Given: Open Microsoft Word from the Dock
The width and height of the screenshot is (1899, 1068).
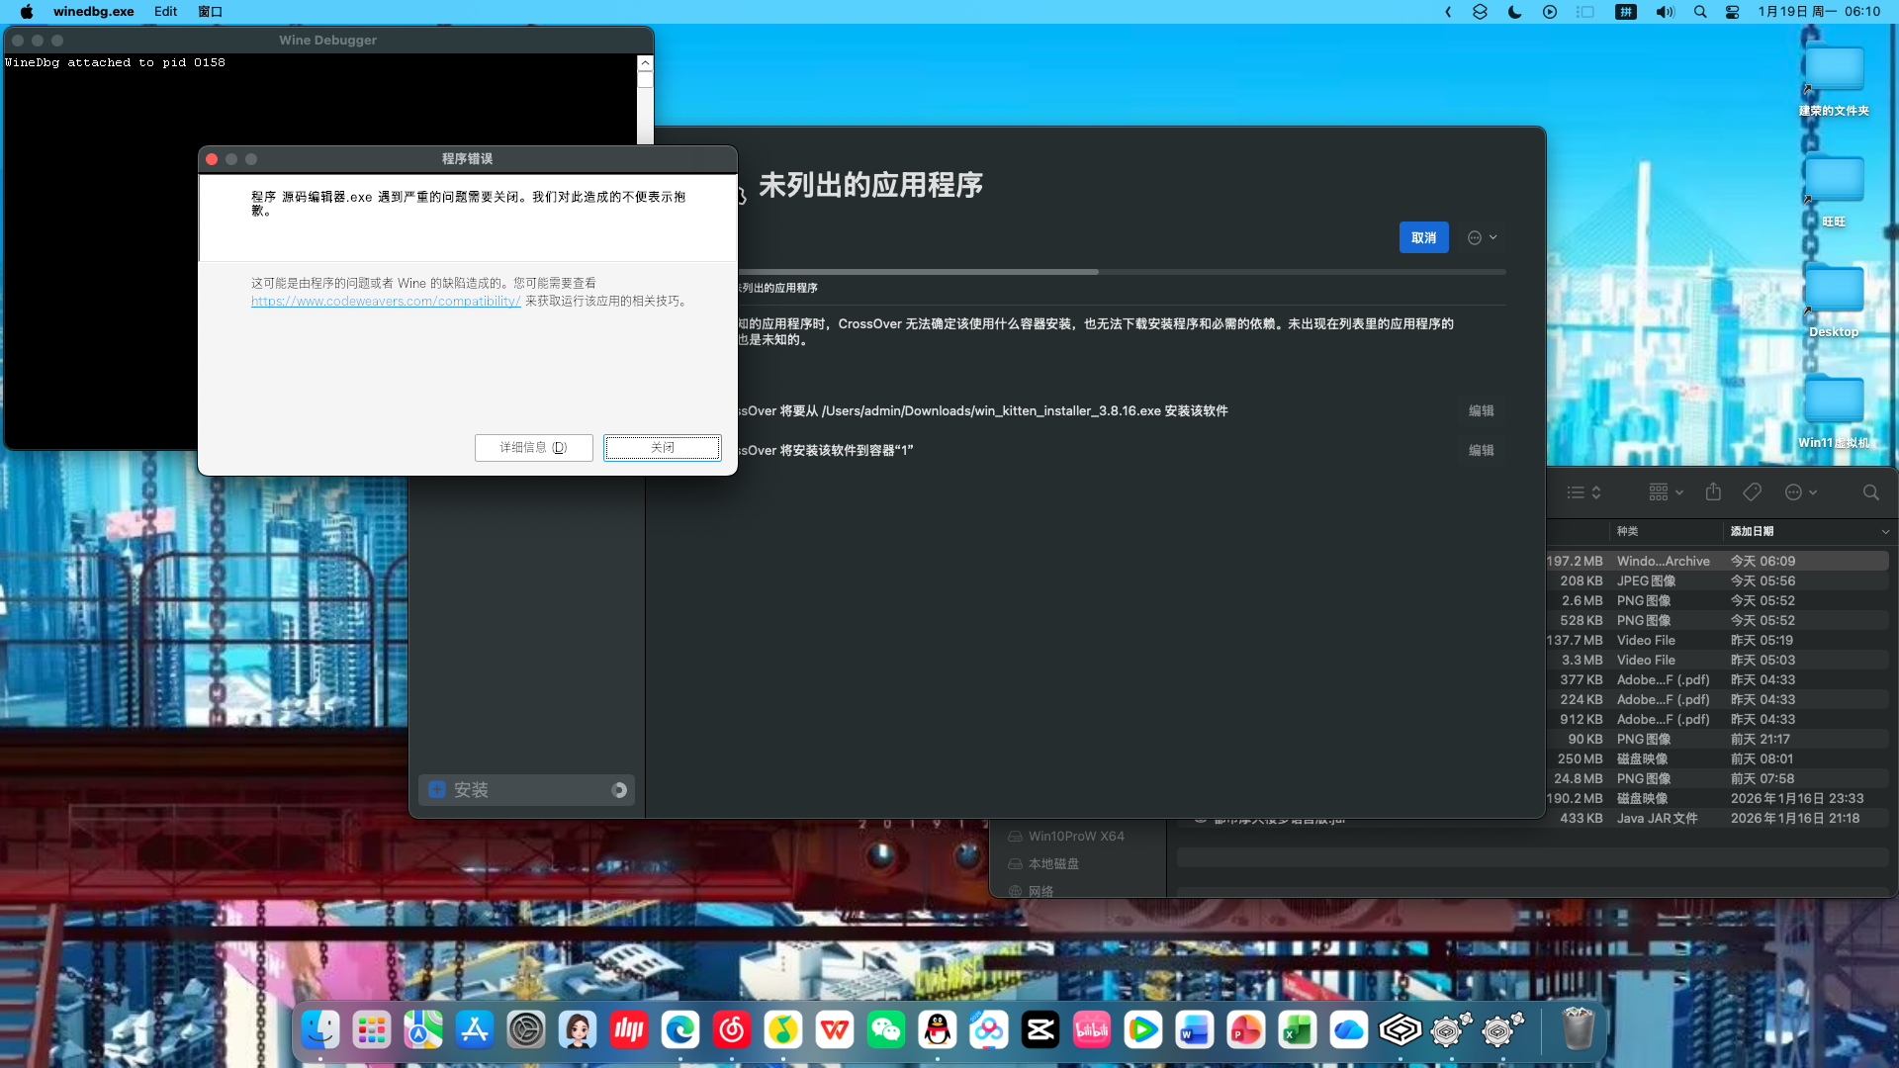Looking at the screenshot, I should tap(1195, 1030).
